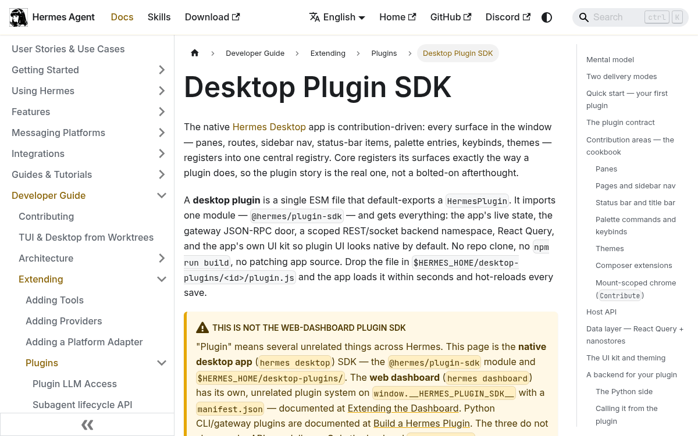Expand the Features chevron
Screen dimensions: 698x436
click(162, 112)
